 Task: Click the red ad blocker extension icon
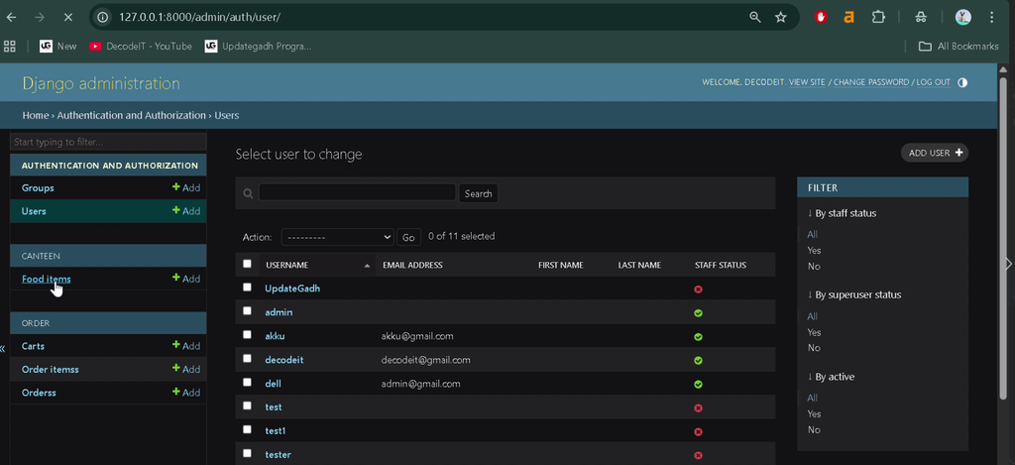pyautogui.click(x=821, y=18)
